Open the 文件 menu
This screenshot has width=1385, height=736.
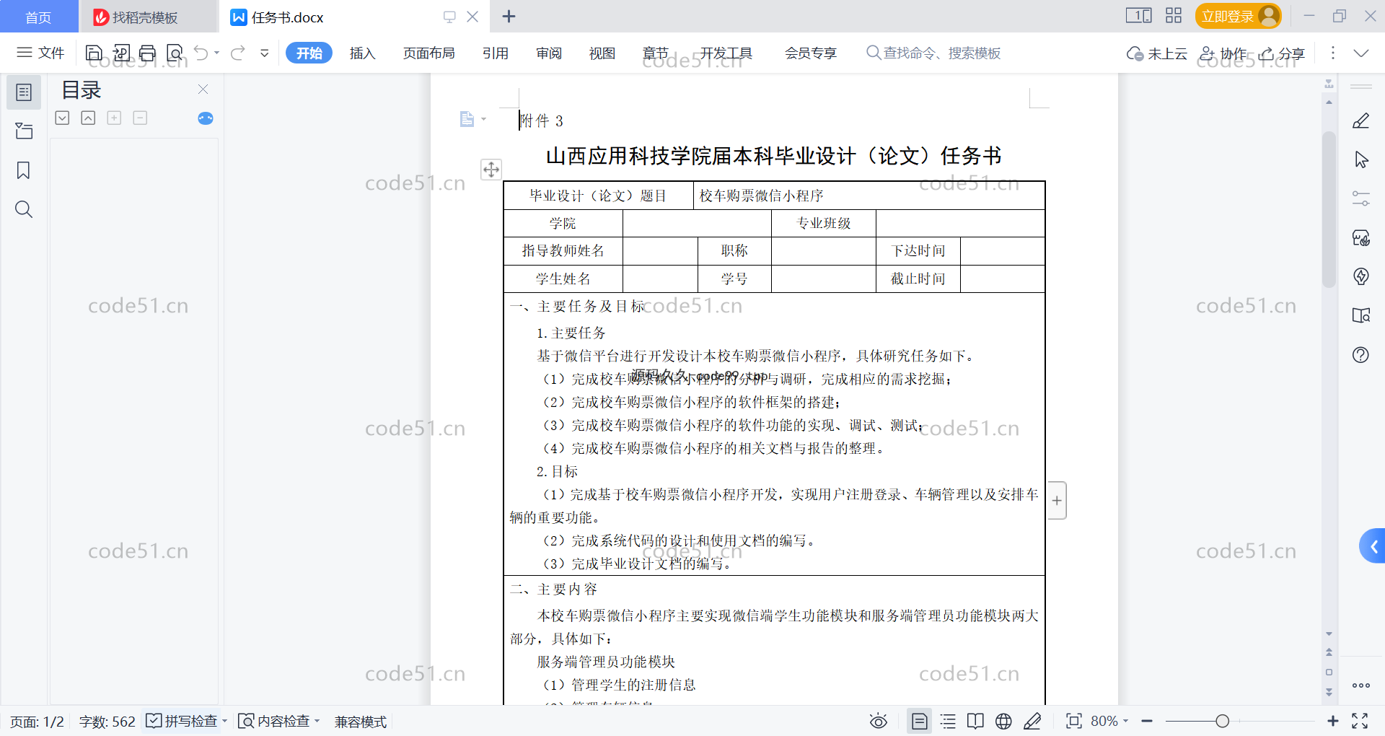(x=40, y=53)
